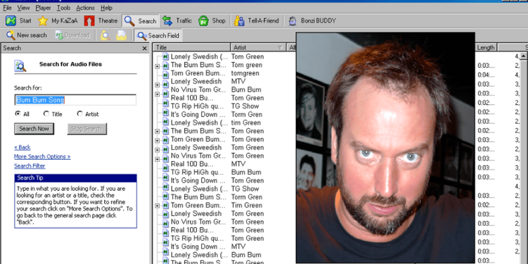The image size is (528, 264).
Task: Click the Artist column sort arrow
Action: click(280, 48)
